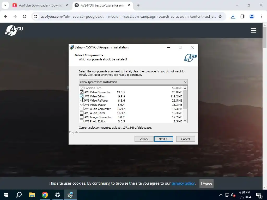
Task: Check AVS Audio Editor component
Action: (82, 113)
